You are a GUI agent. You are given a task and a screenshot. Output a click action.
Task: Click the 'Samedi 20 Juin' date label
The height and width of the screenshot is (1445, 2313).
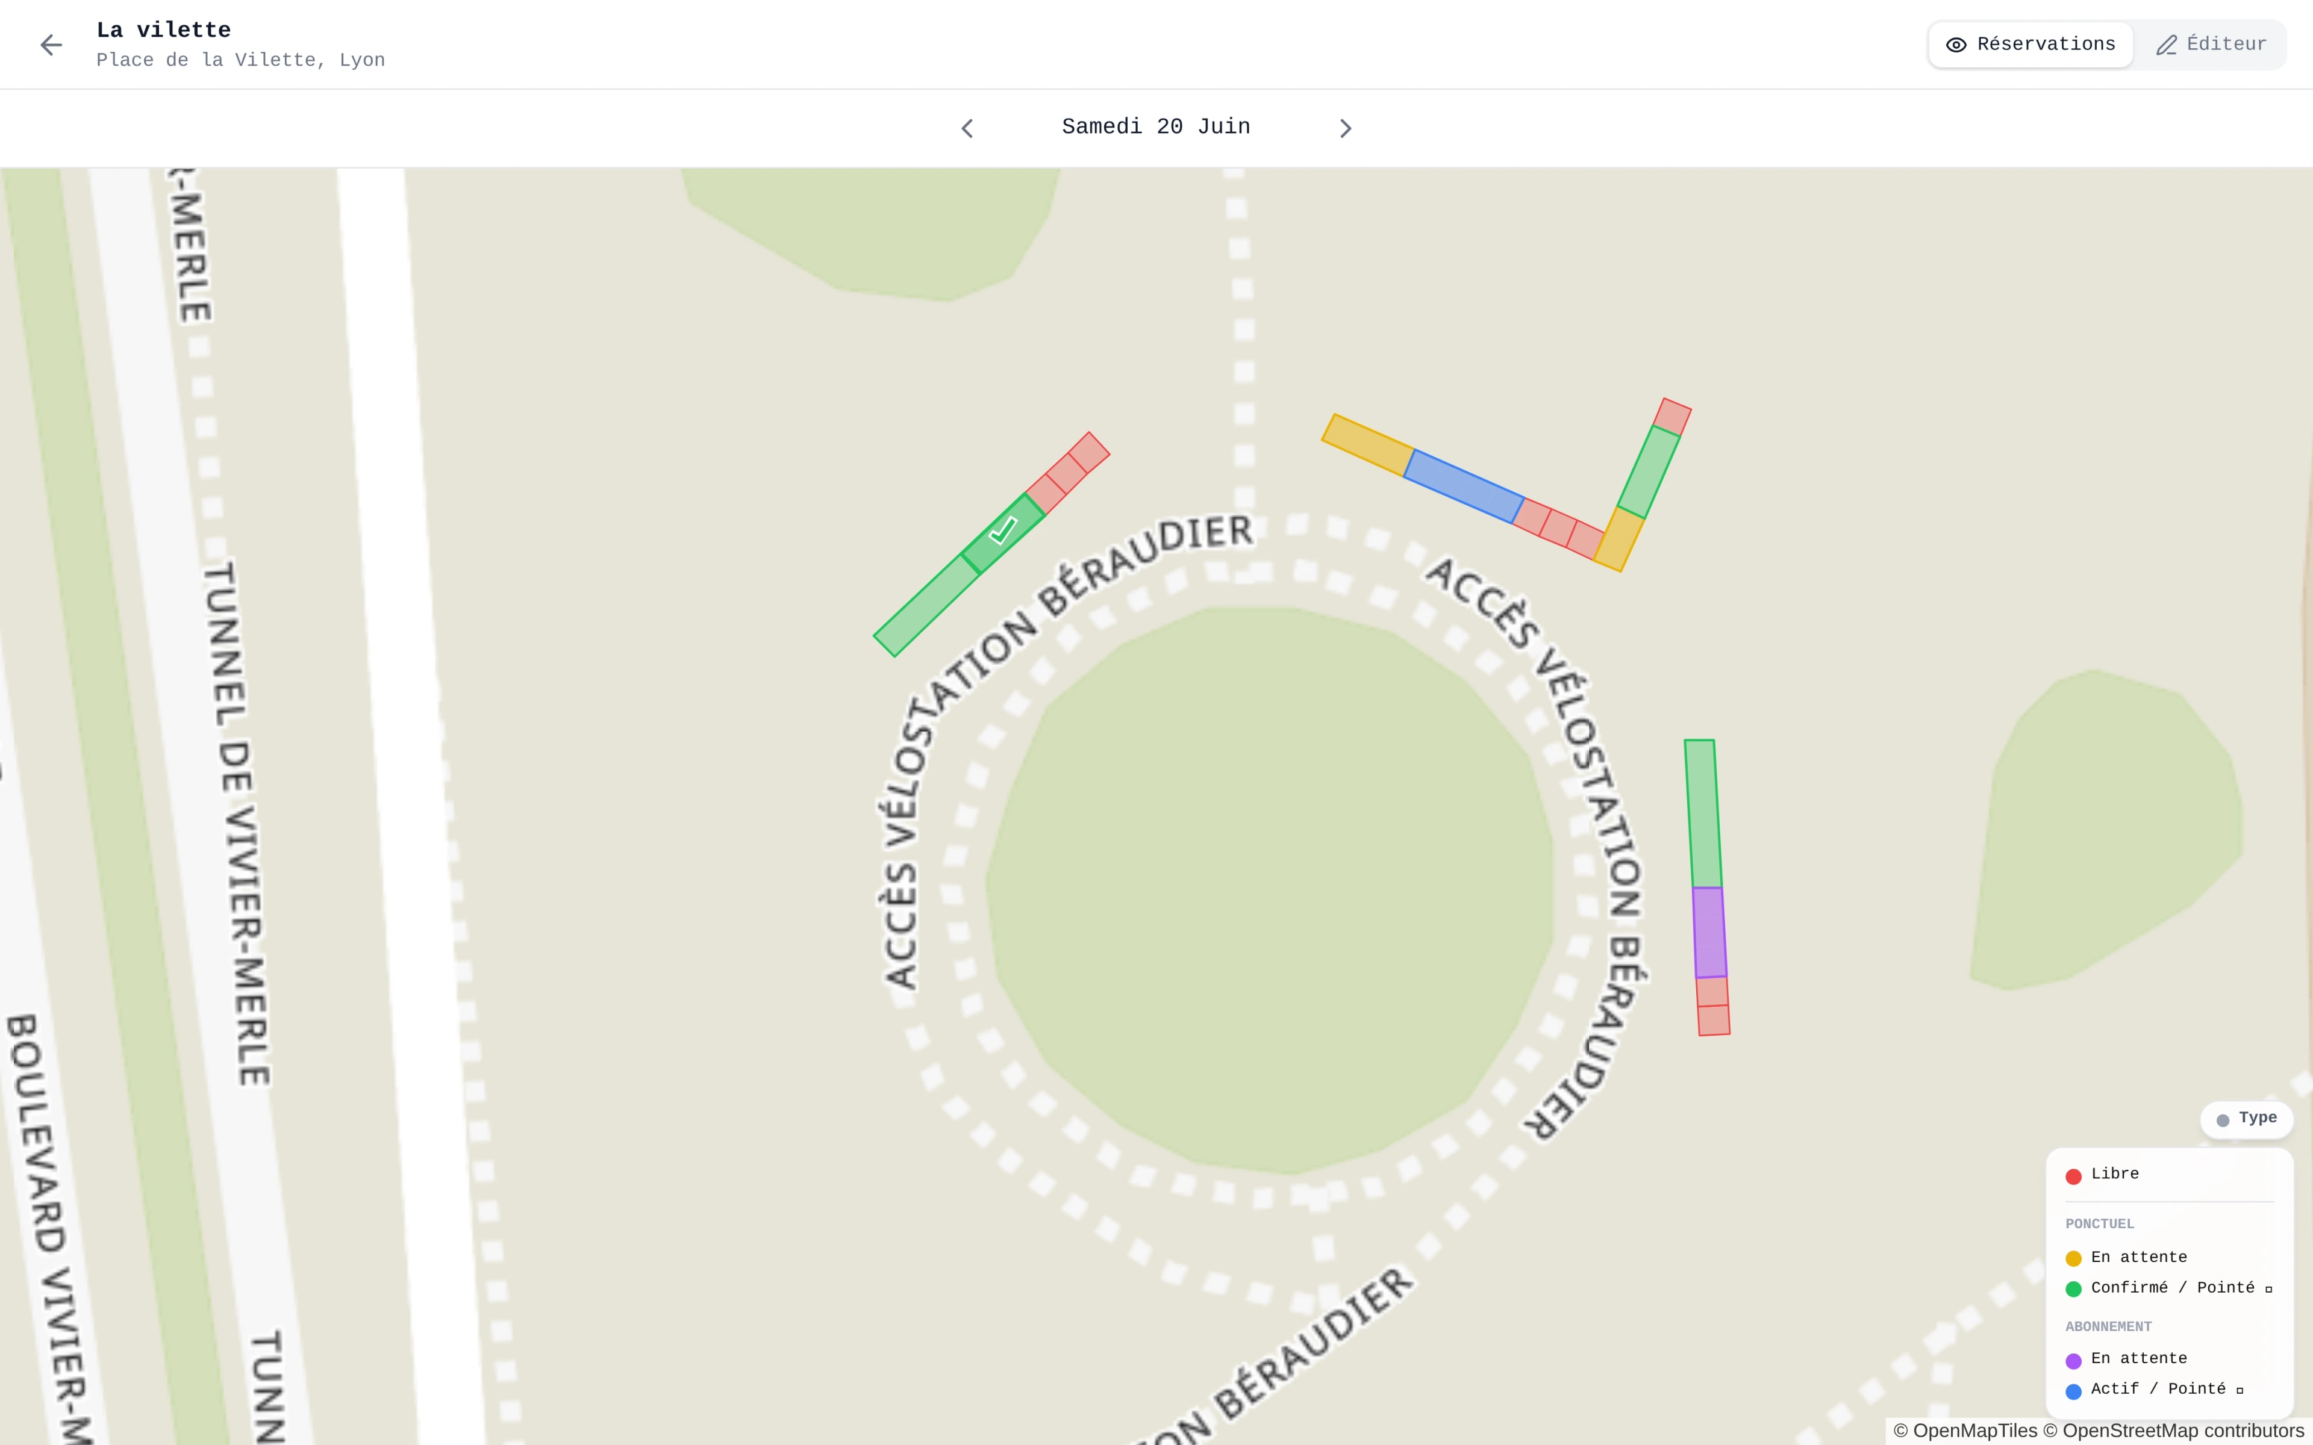pyautogui.click(x=1155, y=127)
